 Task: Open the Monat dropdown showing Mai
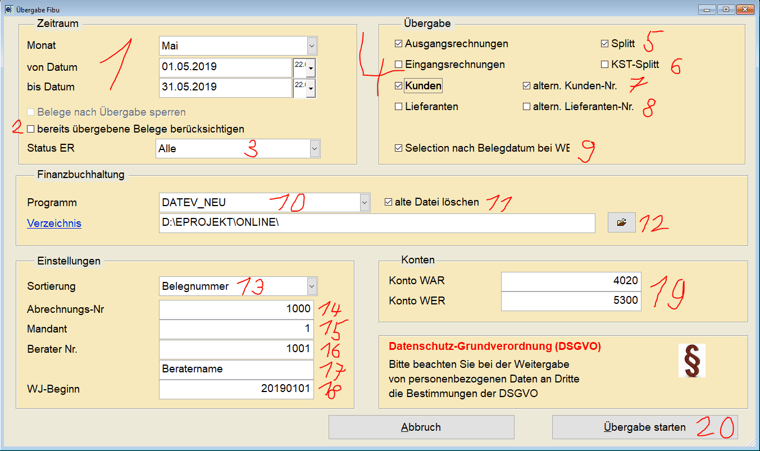[x=312, y=45]
